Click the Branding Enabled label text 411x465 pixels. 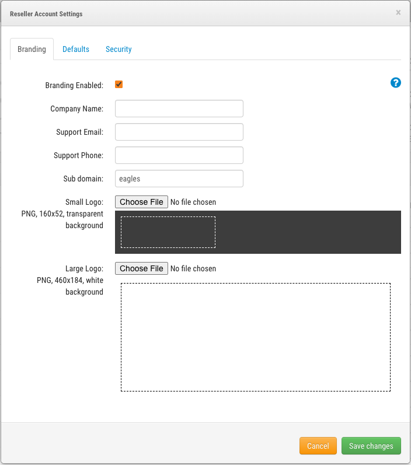pyautogui.click(x=74, y=86)
